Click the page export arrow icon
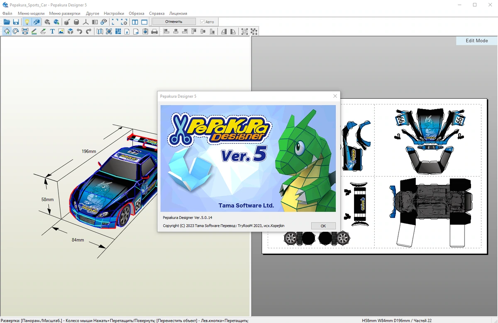The height and width of the screenshot is (323, 498). pos(136,31)
